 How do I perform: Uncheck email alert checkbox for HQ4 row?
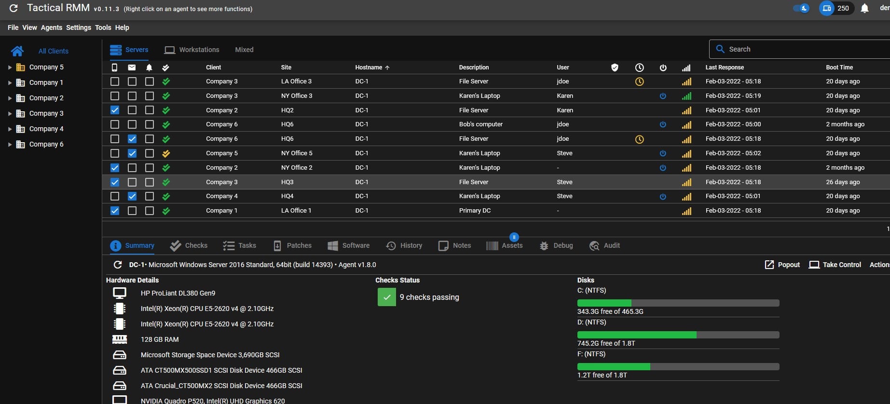pos(132,196)
